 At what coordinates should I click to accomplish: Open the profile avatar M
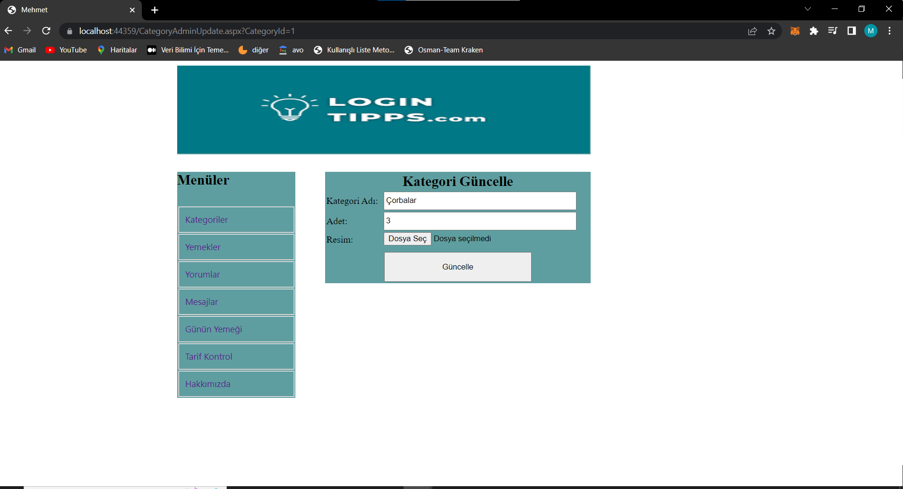pos(870,31)
